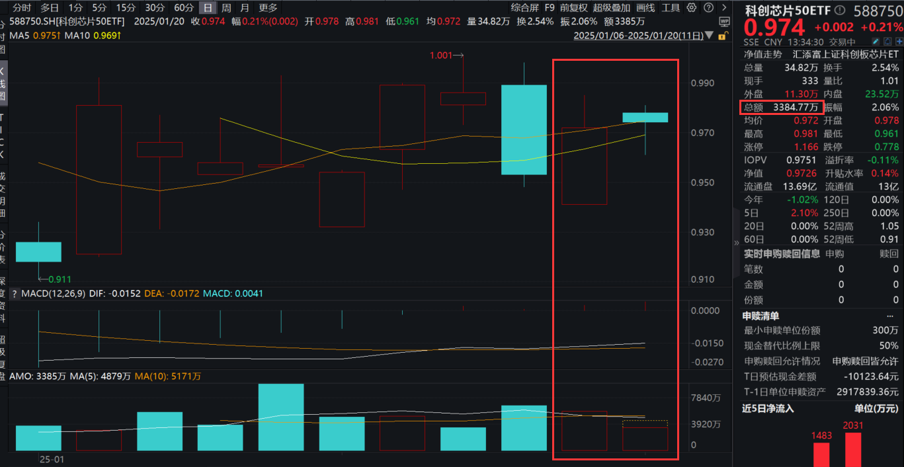The height and width of the screenshot is (467, 904).
Task: Enable 前复权 price adjustment mode
Action: click(574, 7)
